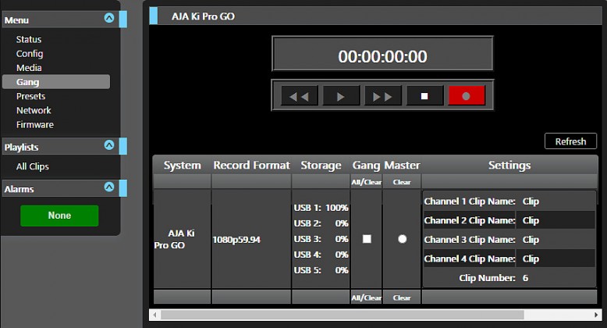Open the All Clips playlist
The height and width of the screenshot is (328, 607).
click(33, 166)
